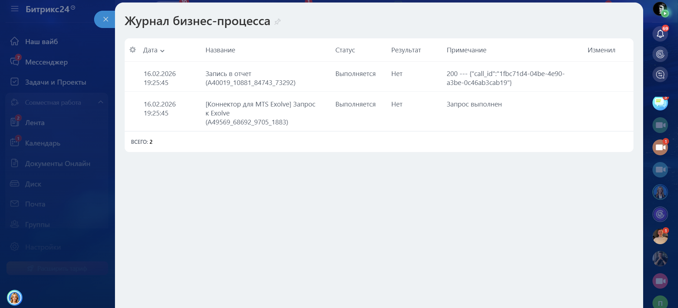This screenshot has height=308, width=678.
Task: Open the hamburger main menu
Action: [15, 9]
